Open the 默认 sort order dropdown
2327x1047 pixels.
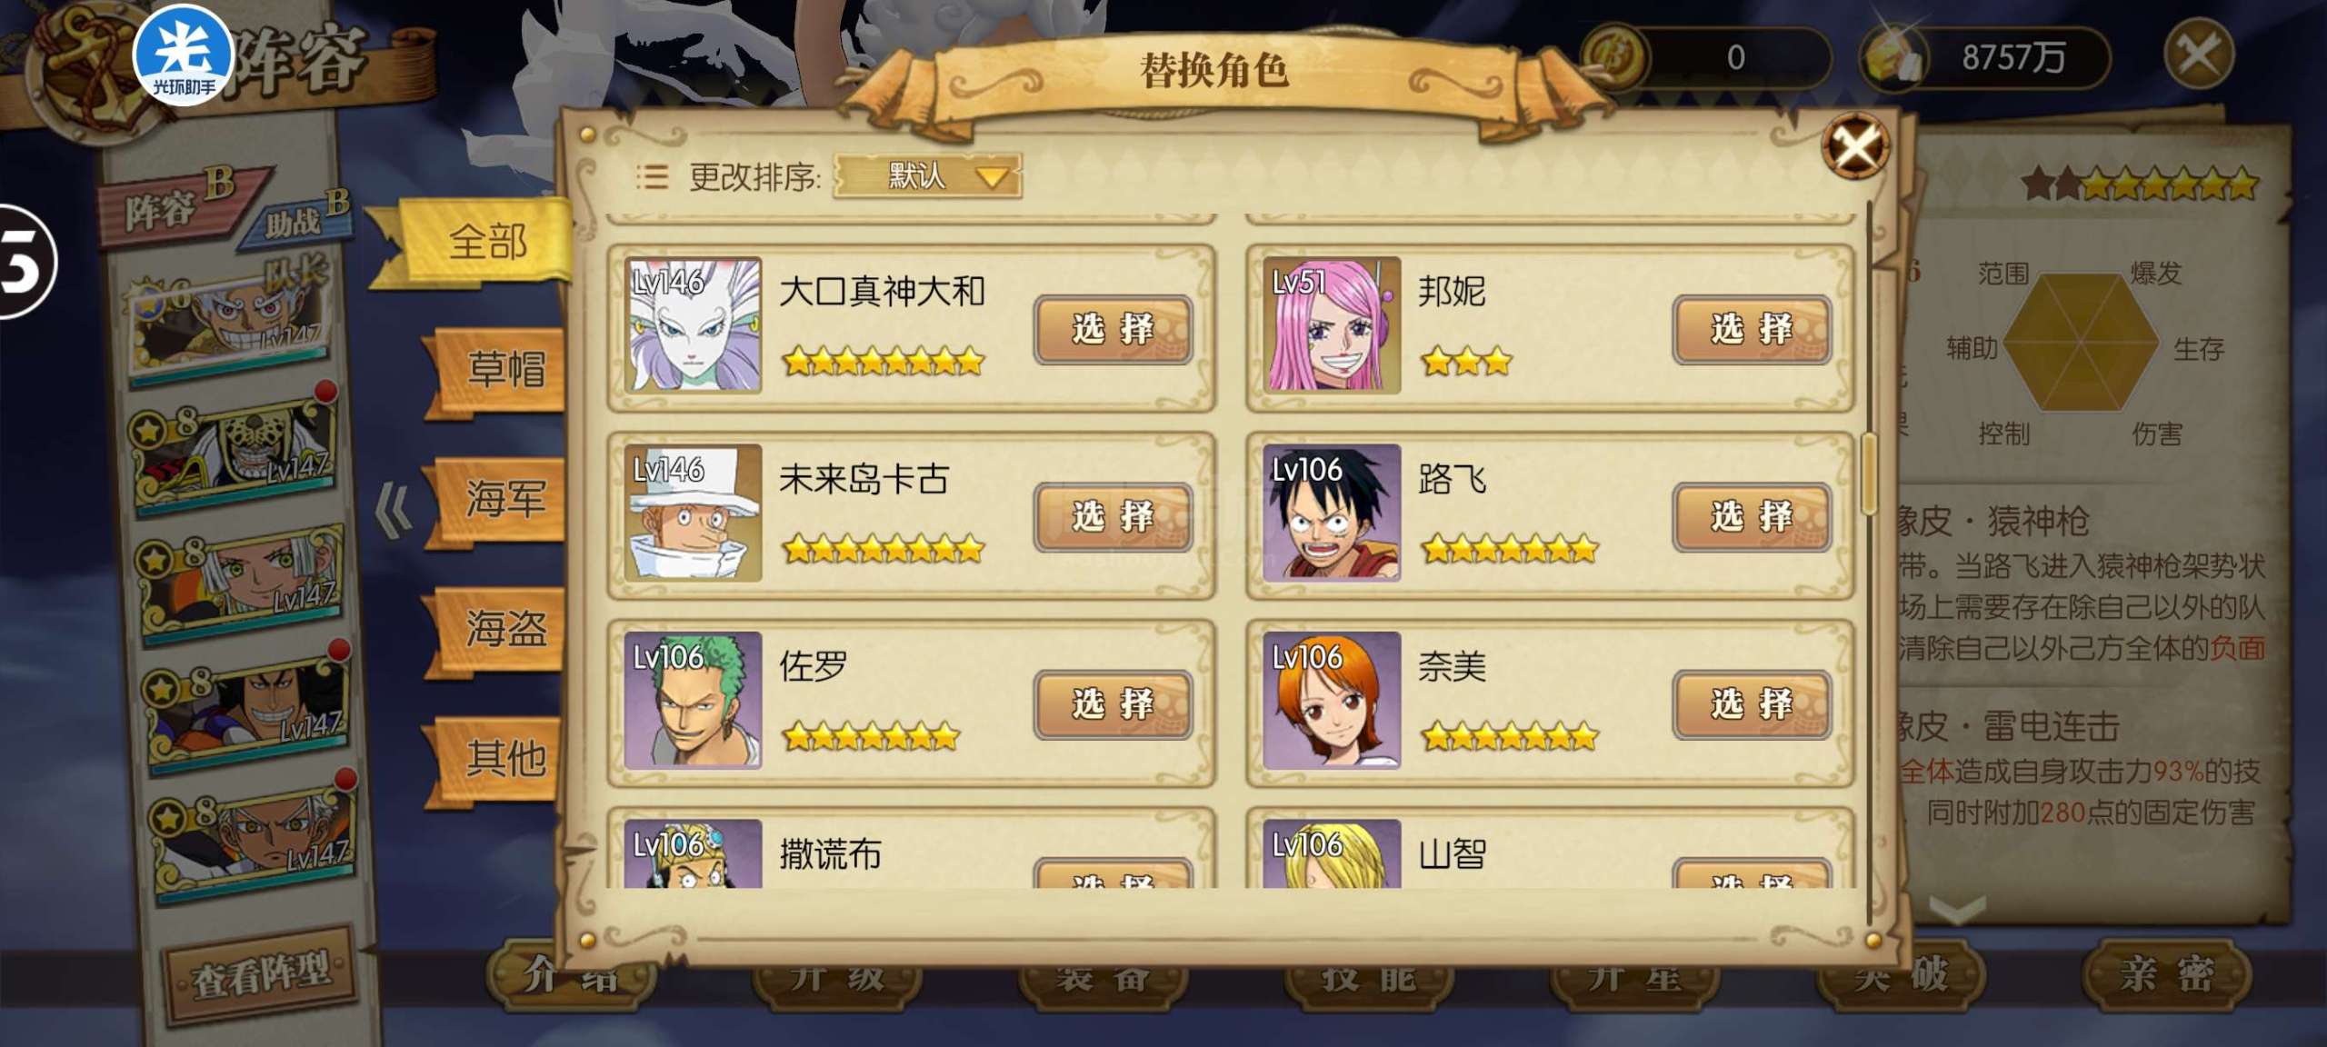(x=927, y=175)
